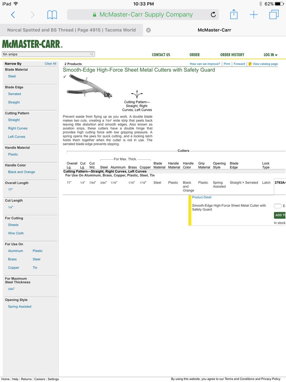Click View catalog page link
Viewport: 286px width, 382px height.
(x=265, y=64)
